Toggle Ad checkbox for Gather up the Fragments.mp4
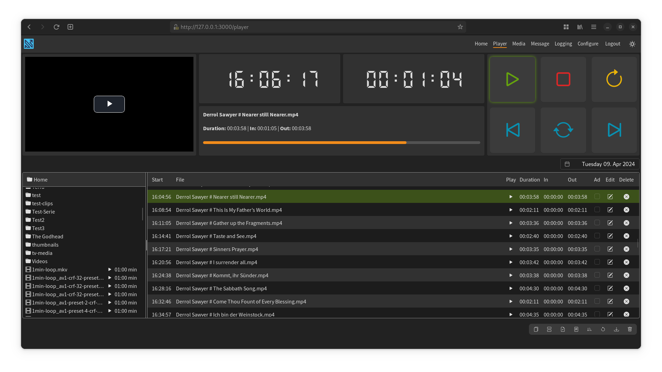Image resolution: width=662 pixels, height=372 pixels. click(597, 223)
